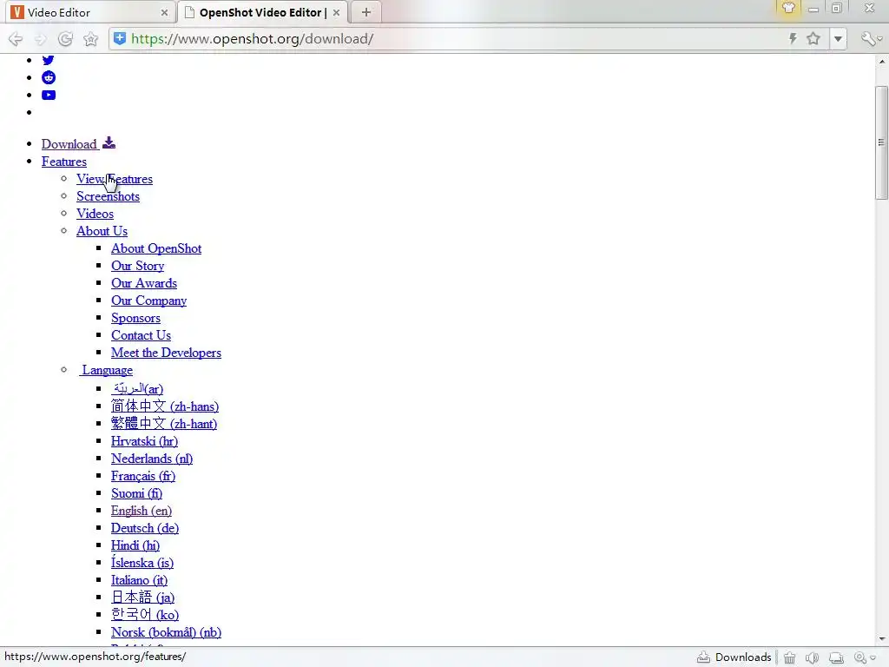Select 한국어 (ko) language
The width and height of the screenshot is (889, 667).
(145, 615)
